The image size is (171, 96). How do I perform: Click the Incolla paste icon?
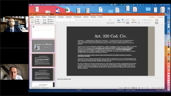32,21
